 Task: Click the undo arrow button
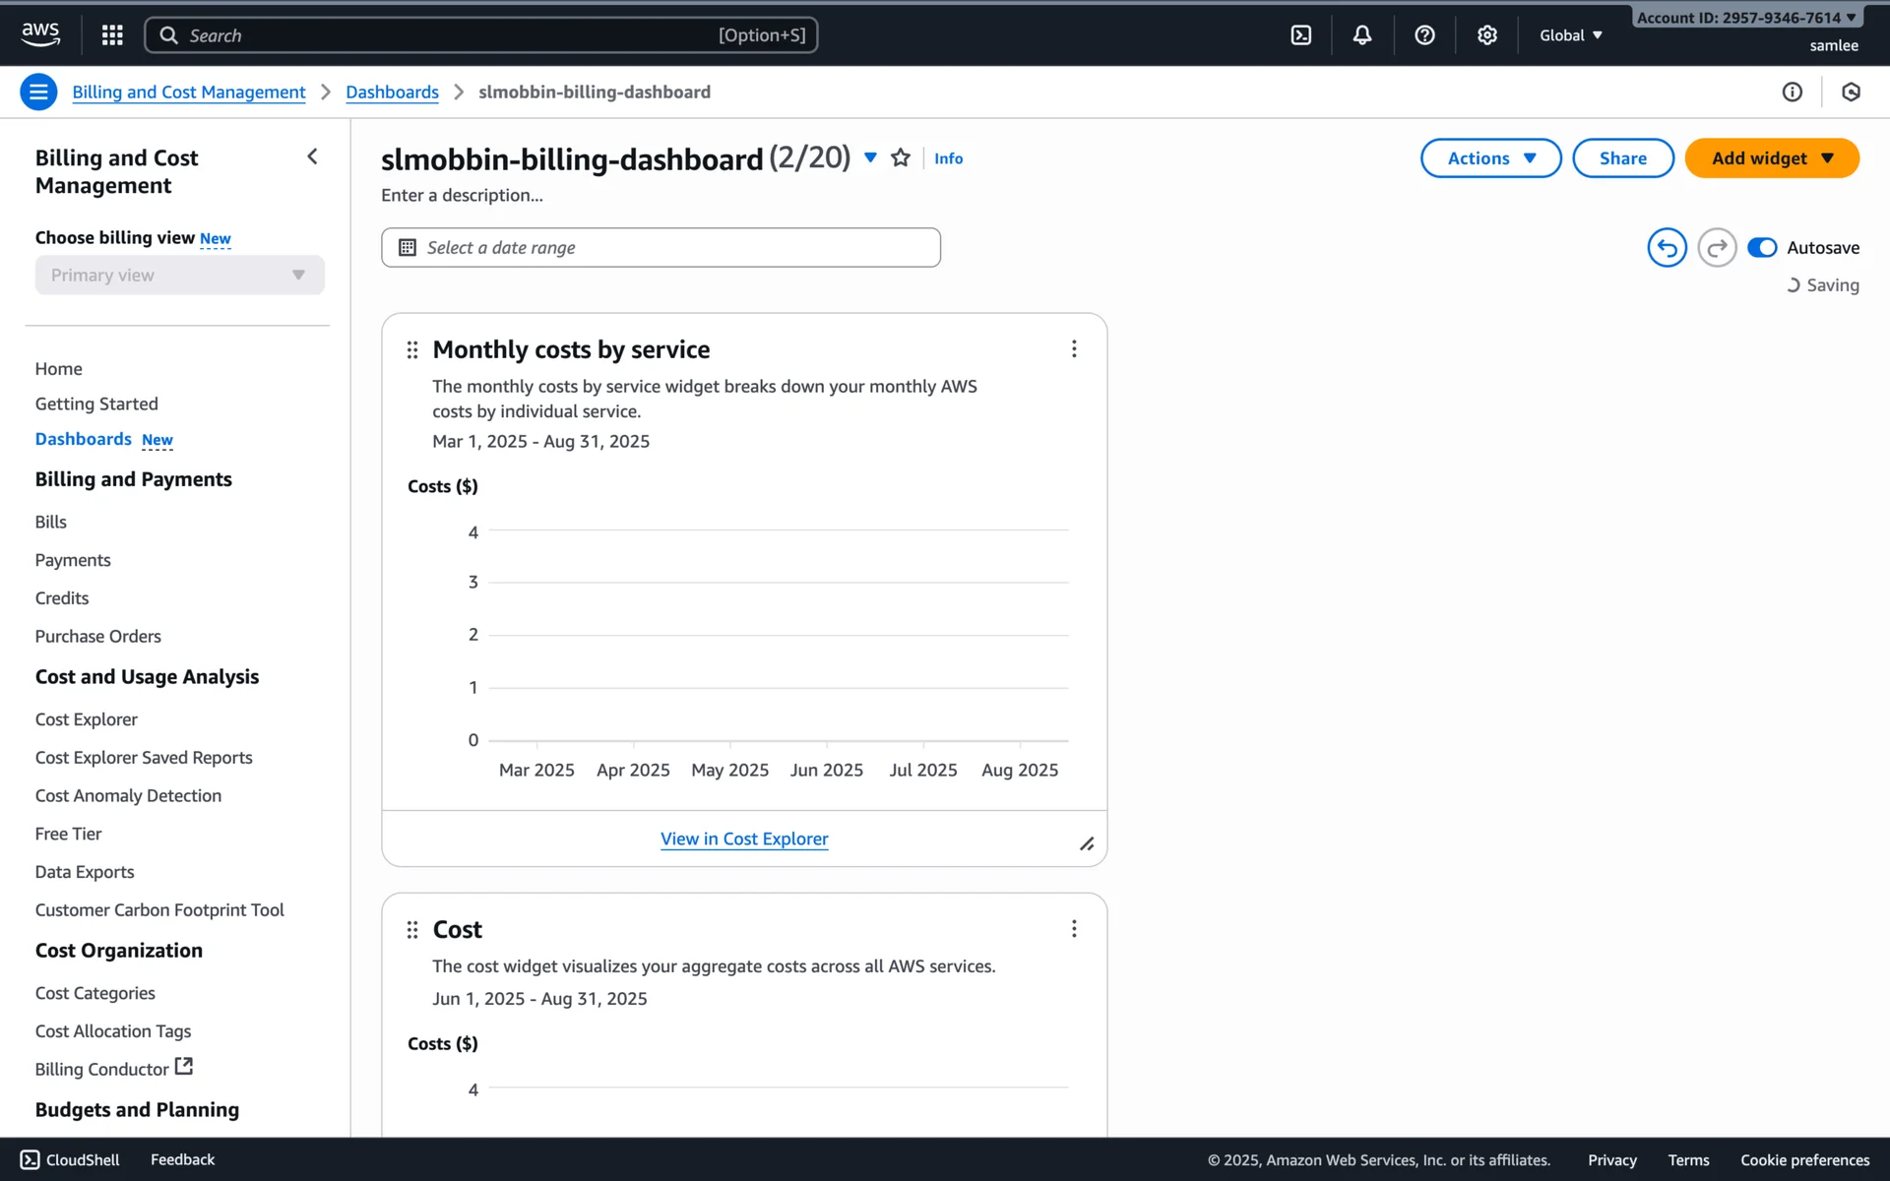(x=1666, y=248)
